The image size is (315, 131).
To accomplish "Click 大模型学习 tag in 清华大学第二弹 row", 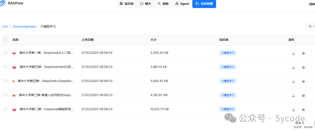I will click(228, 109).
